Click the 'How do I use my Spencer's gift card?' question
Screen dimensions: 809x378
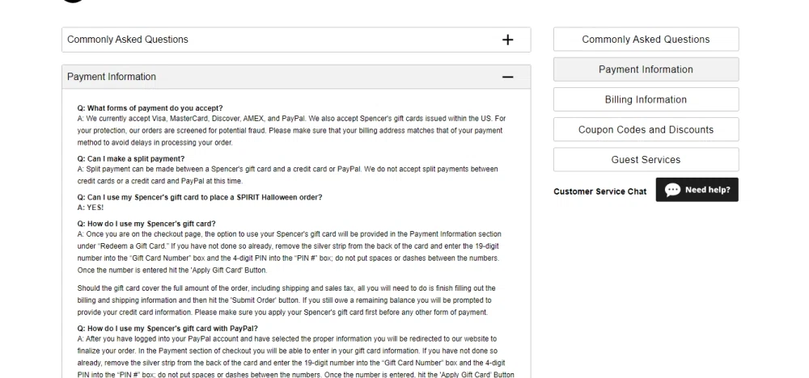146,224
